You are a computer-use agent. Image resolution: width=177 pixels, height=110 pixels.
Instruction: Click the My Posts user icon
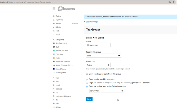pyautogui.click(x=54, y=20)
